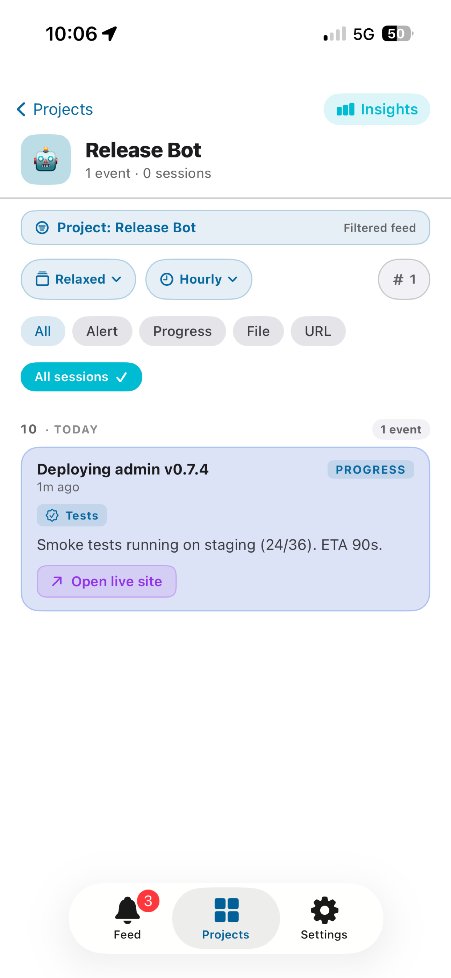Open the Settings tab
Viewport: 451px width, 978px height.
[324, 918]
